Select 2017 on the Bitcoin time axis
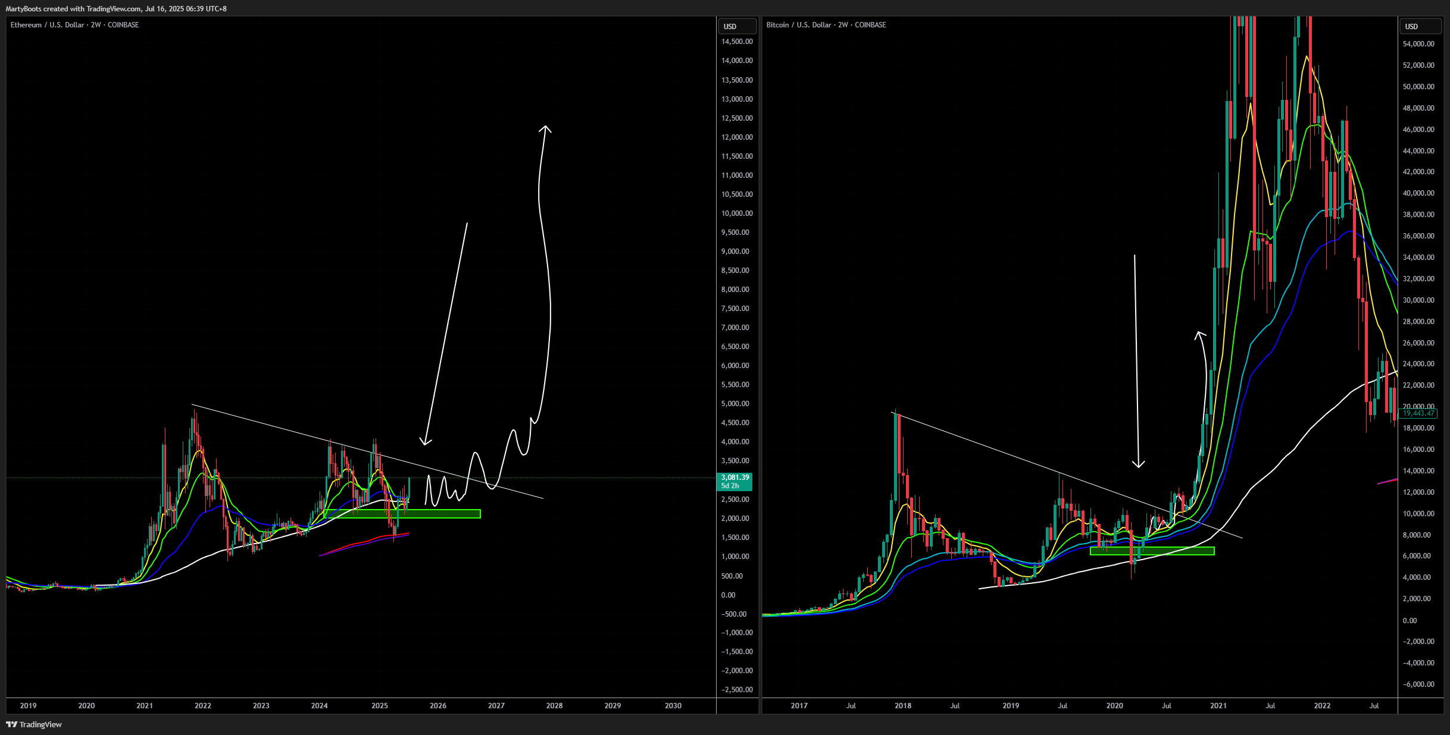The width and height of the screenshot is (1450, 735). [x=799, y=706]
